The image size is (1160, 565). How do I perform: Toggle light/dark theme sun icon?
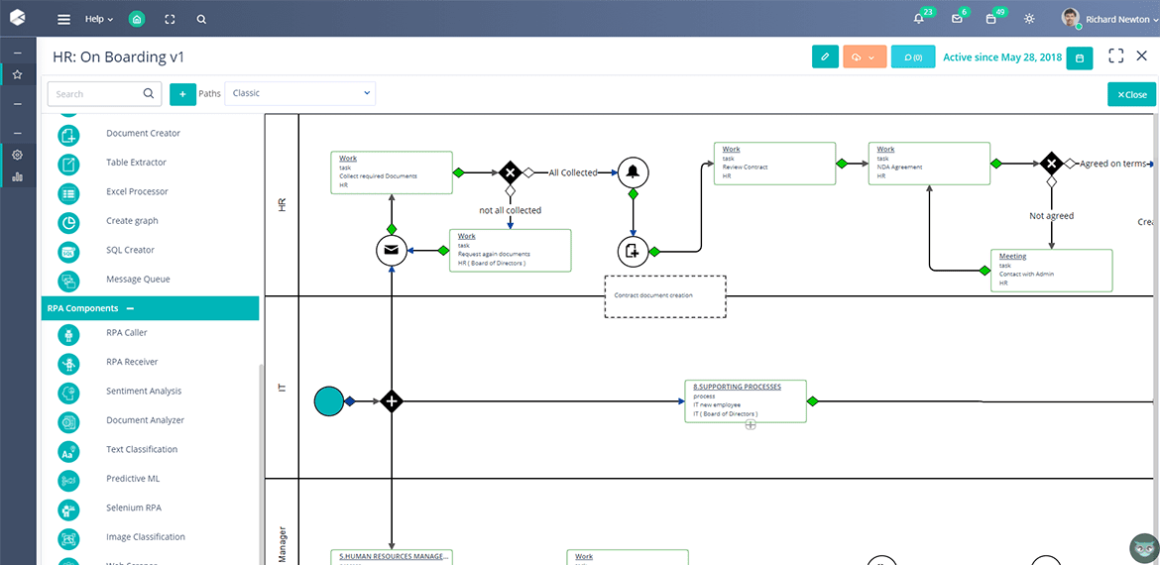point(1029,19)
